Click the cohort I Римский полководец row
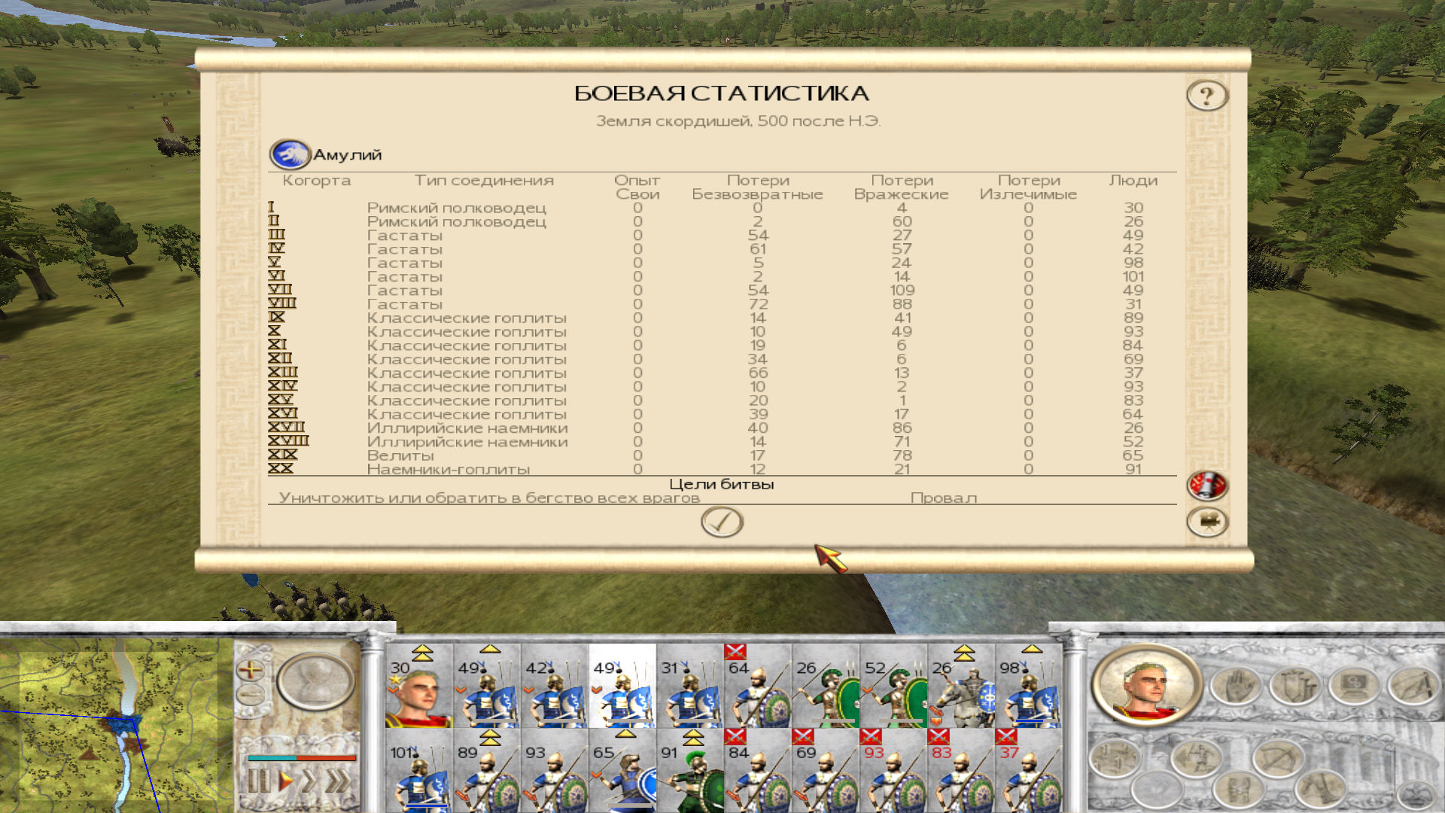Screen dimensions: 1445x813 (x=722, y=208)
